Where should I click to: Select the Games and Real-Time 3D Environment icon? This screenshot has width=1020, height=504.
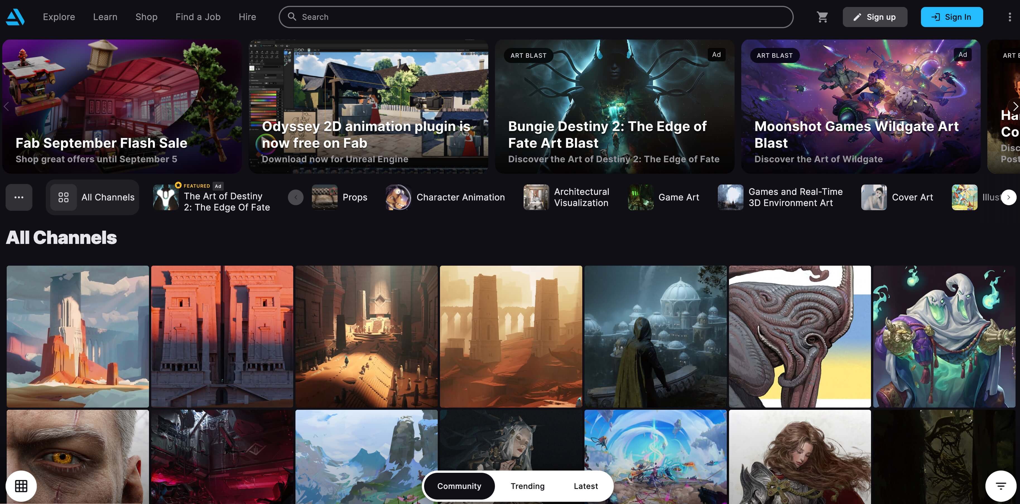731,197
